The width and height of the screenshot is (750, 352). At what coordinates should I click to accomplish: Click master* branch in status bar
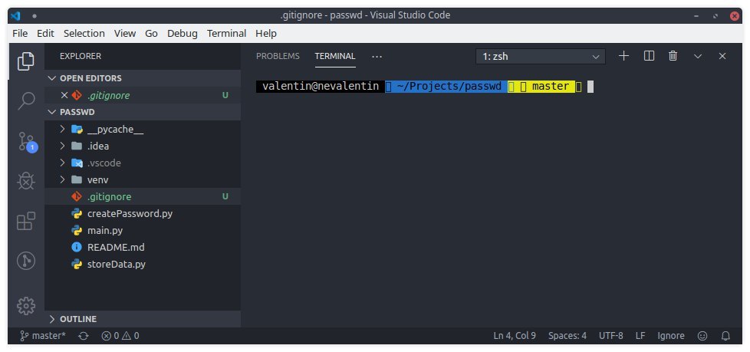(x=43, y=336)
